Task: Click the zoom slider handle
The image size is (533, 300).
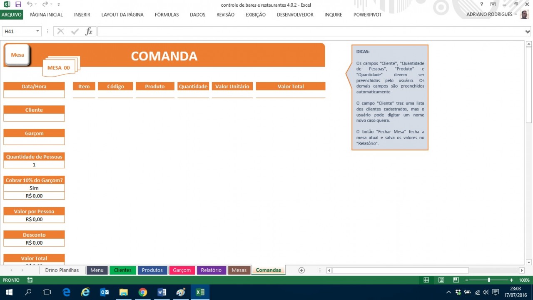Action: pyautogui.click(x=489, y=280)
